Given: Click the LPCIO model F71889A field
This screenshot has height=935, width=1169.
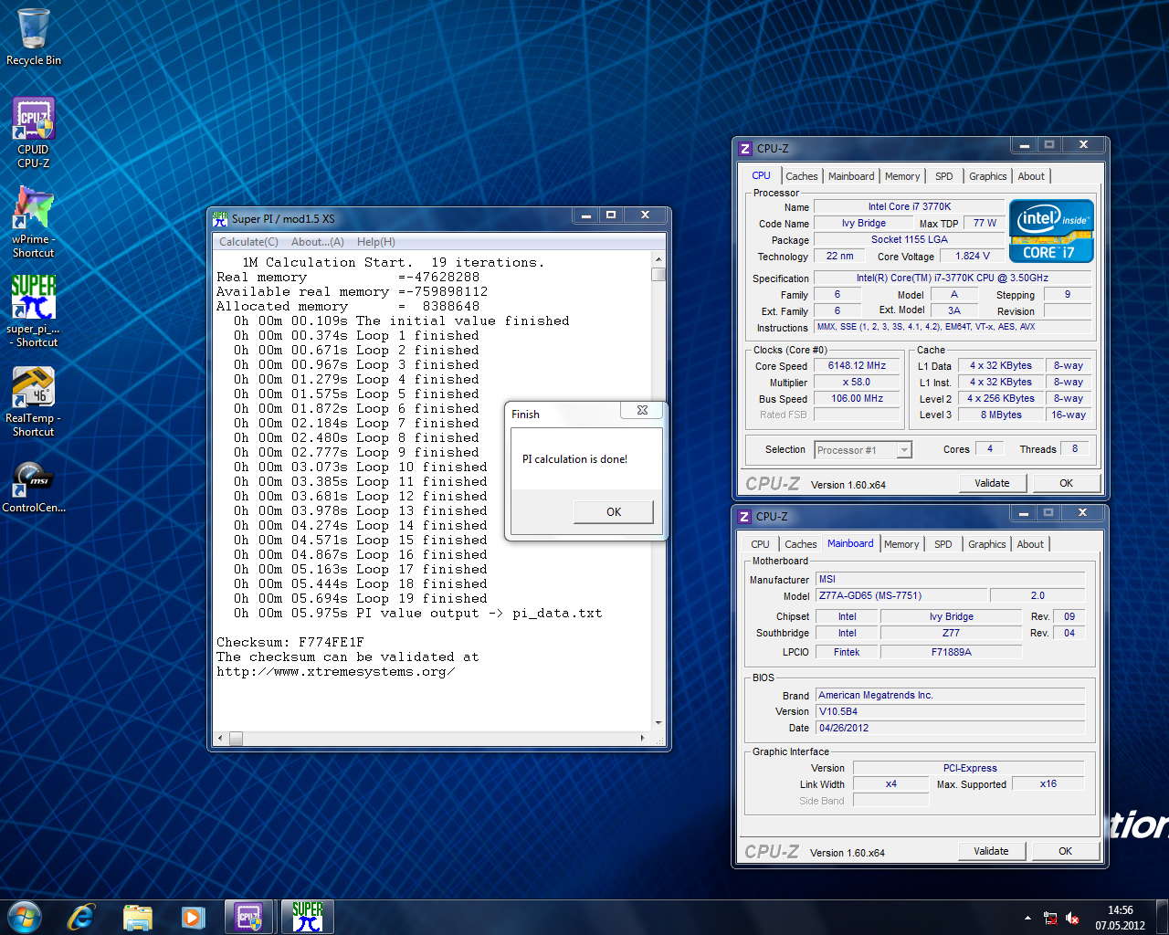Looking at the screenshot, I should (x=952, y=652).
